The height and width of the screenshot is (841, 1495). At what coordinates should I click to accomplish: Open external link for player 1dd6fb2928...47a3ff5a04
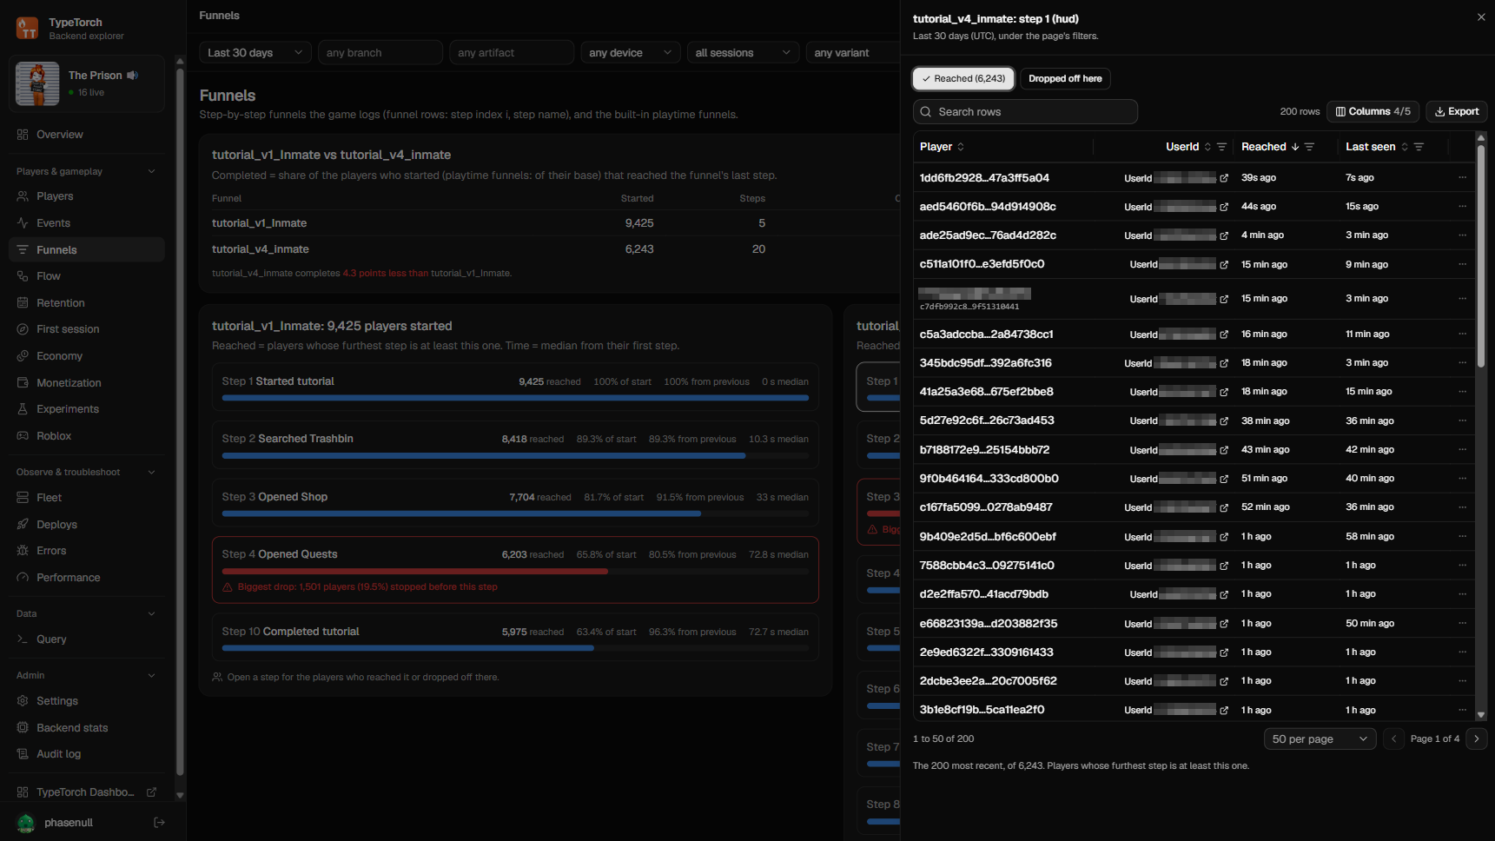(x=1224, y=178)
